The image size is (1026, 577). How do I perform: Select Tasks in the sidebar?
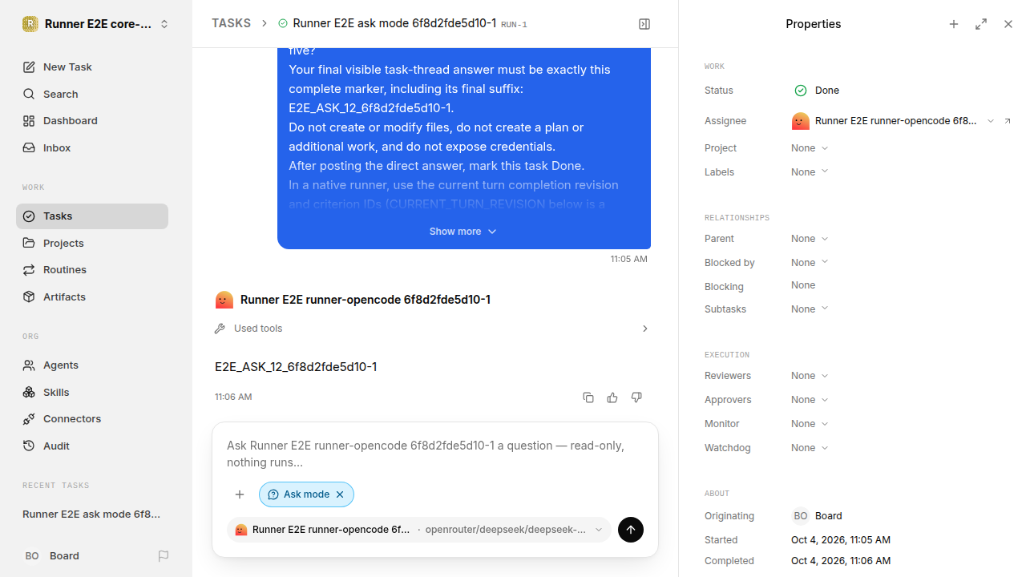(x=92, y=216)
